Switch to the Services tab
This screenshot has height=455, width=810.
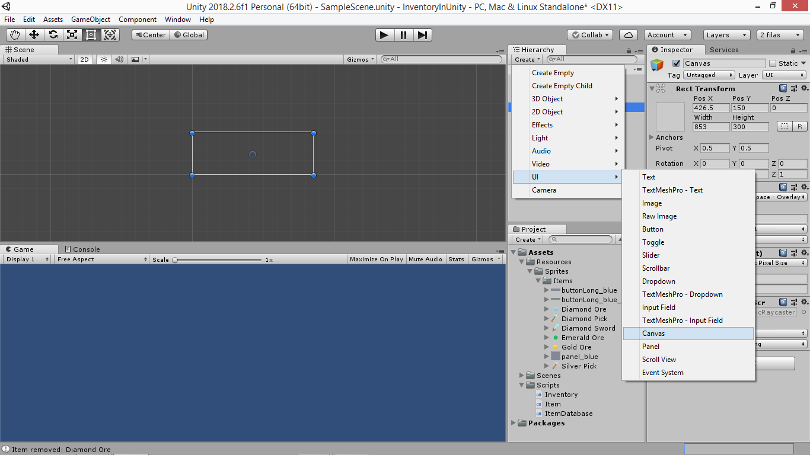724,50
